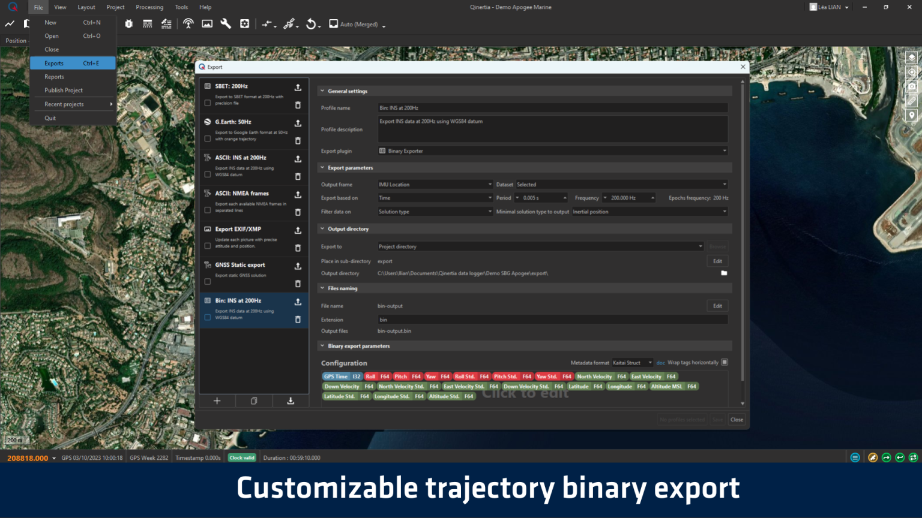
Task: Add a new export profile with plus button
Action: pyautogui.click(x=217, y=401)
